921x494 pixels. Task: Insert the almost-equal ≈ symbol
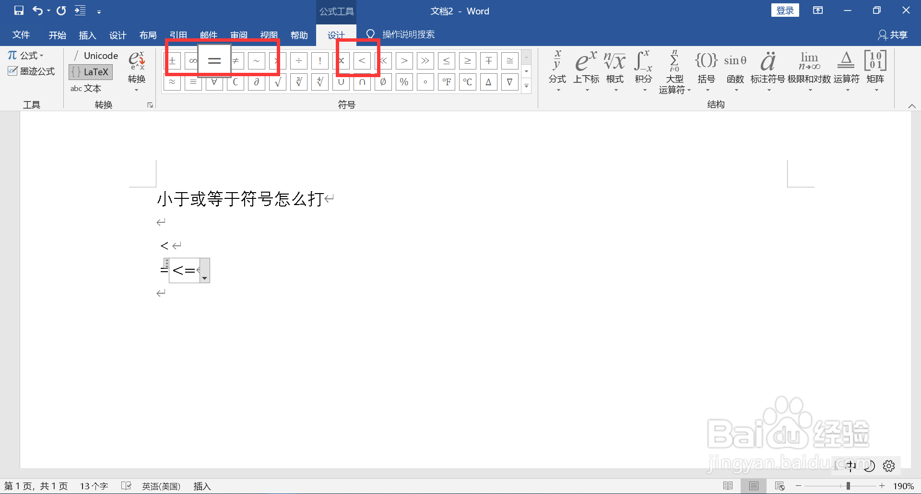coord(172,82)
